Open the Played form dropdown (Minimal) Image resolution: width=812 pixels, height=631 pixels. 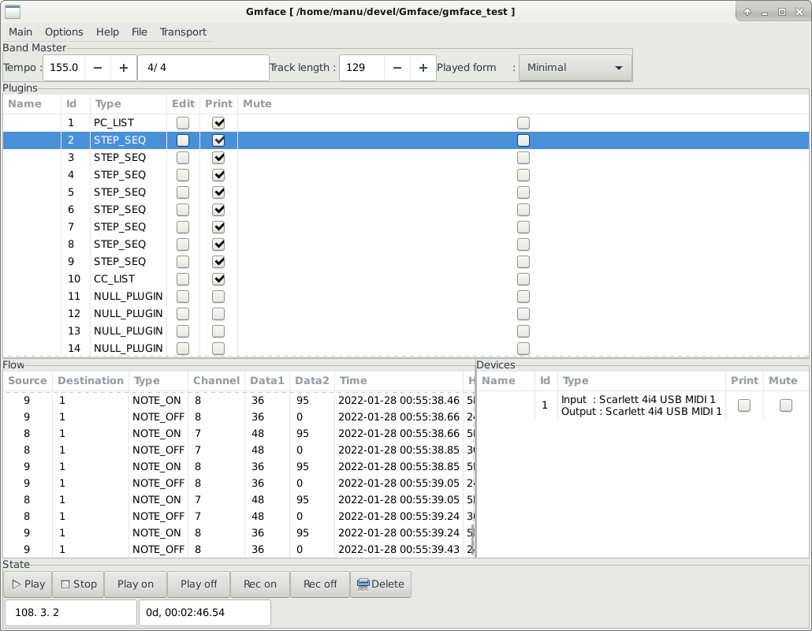point(575,68)
